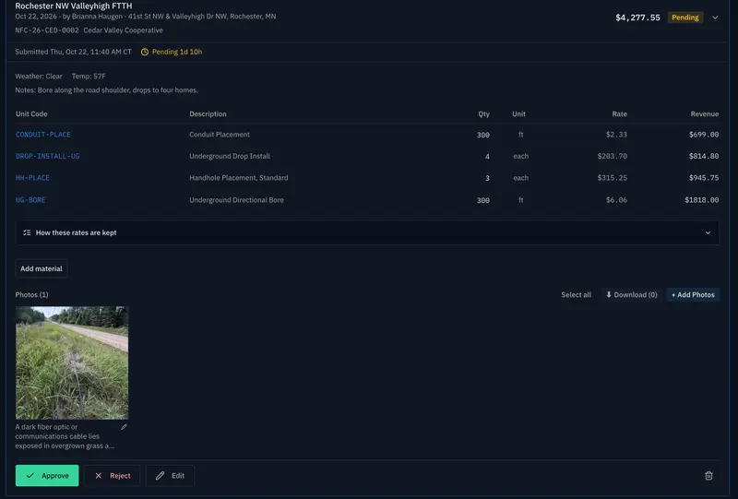738x499 pixels.
Task: Click the clock icon next to Pending 1d 10h
Action: (x=145, y=52)
